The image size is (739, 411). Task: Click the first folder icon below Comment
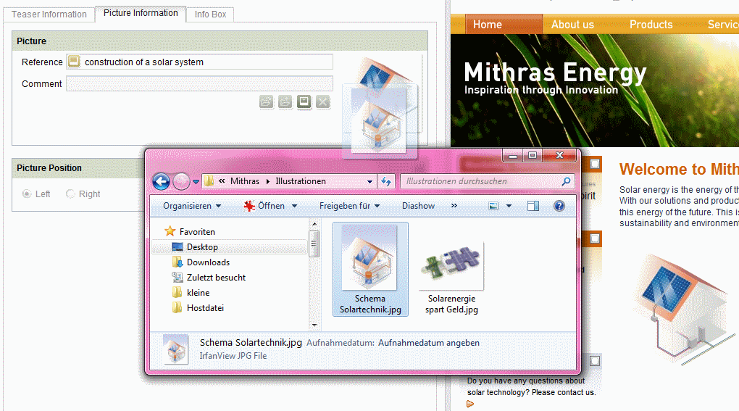click(x=267, y=101)
